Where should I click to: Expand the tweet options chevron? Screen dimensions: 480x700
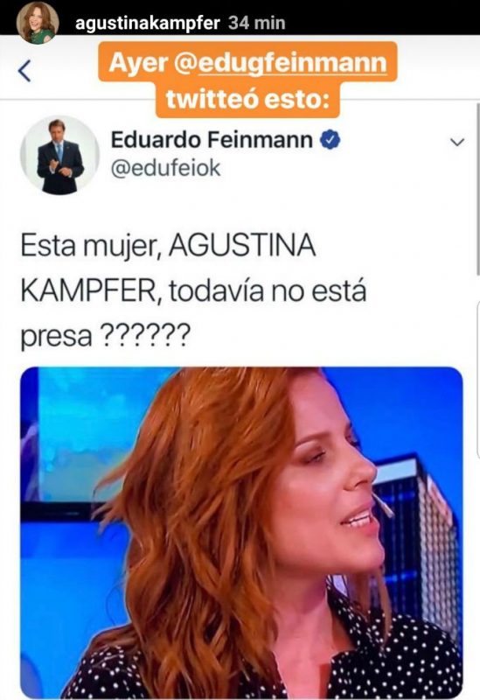coord(457,143)
